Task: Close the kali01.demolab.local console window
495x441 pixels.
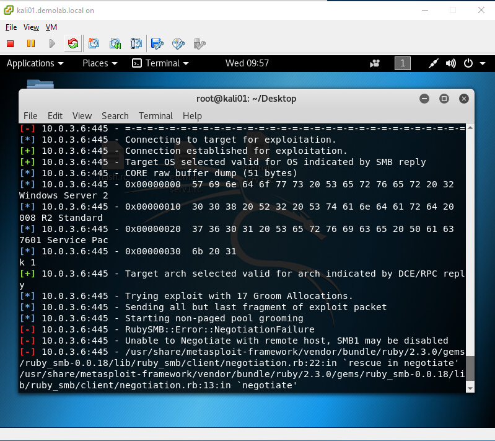Action: coord(481,10)
